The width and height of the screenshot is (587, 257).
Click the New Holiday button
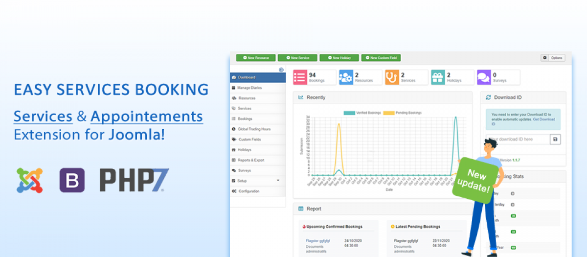click(x=339, y=58)
